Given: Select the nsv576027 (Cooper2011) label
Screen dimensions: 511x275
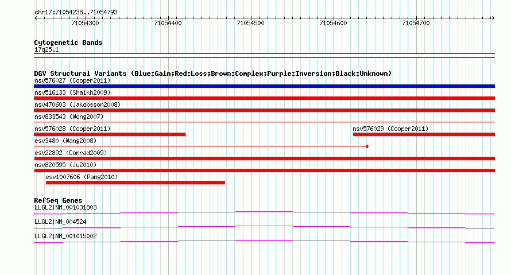Looking at the screenshot, I should tap(72, 80).
